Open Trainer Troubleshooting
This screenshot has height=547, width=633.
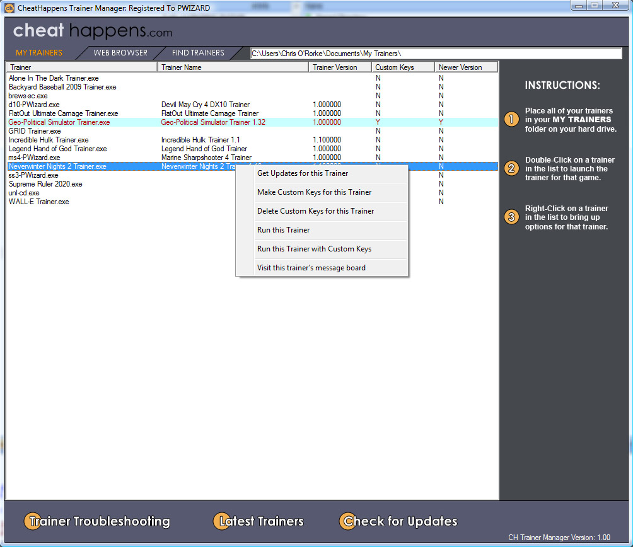(97, 521)
